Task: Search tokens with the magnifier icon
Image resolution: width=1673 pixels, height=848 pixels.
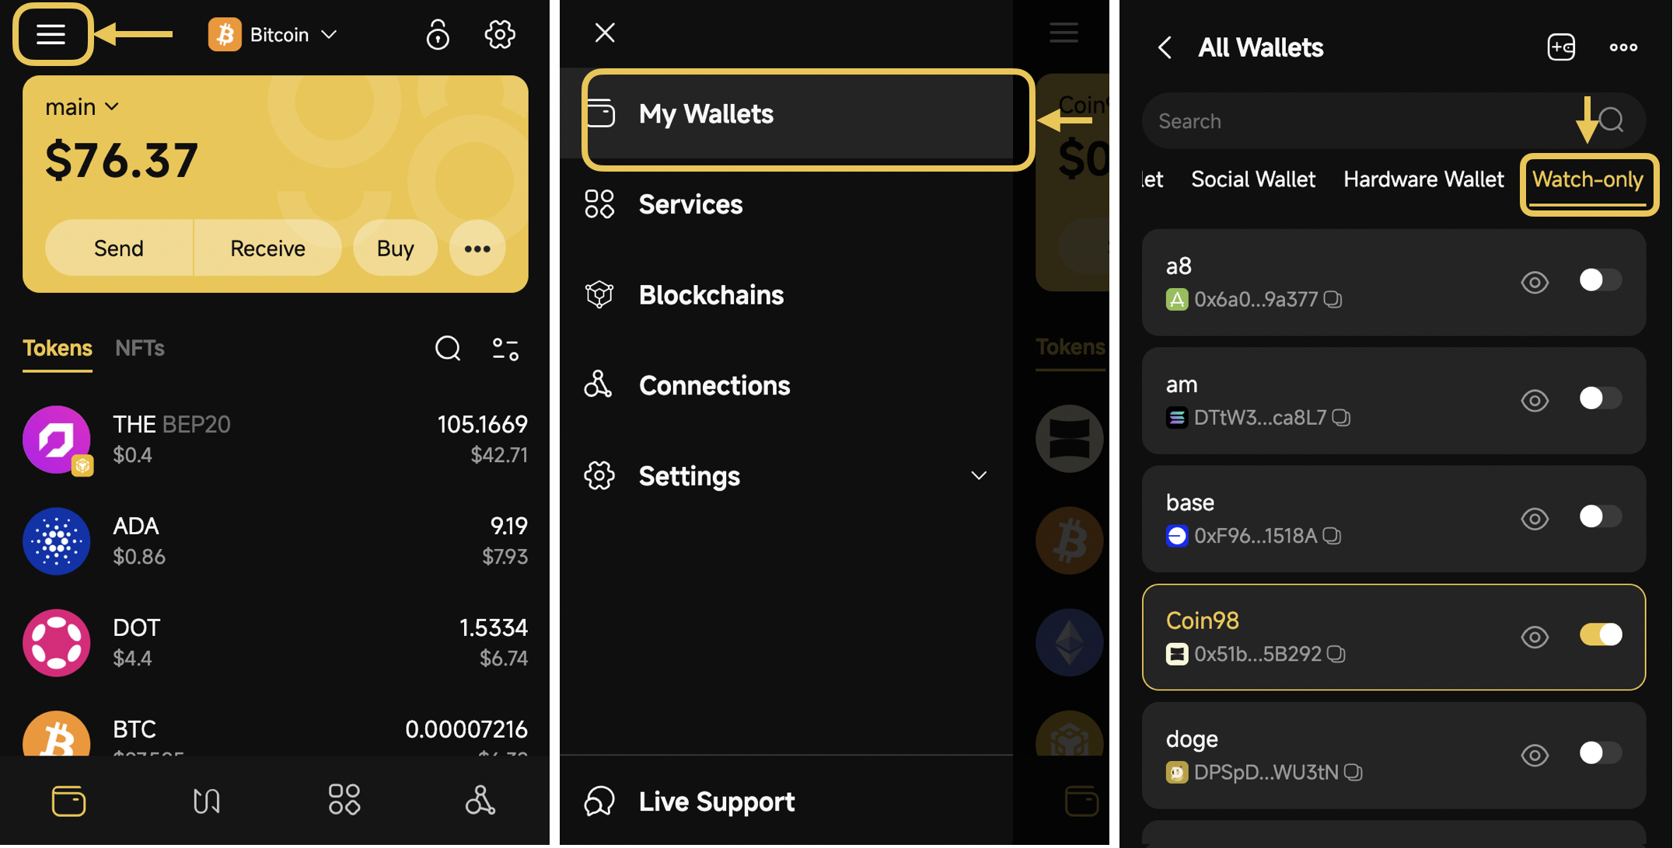Action: pos(448,349)
